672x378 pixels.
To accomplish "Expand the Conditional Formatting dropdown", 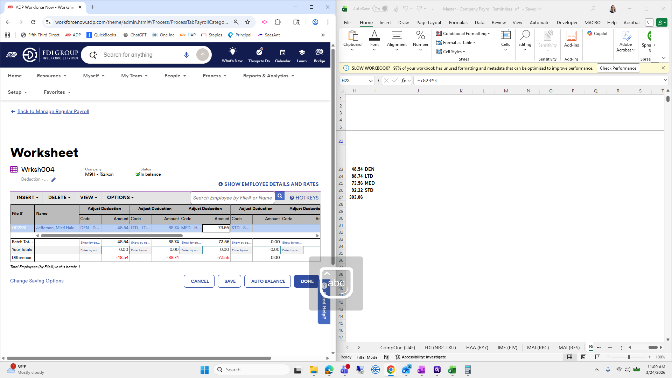I will pos(463,34).
